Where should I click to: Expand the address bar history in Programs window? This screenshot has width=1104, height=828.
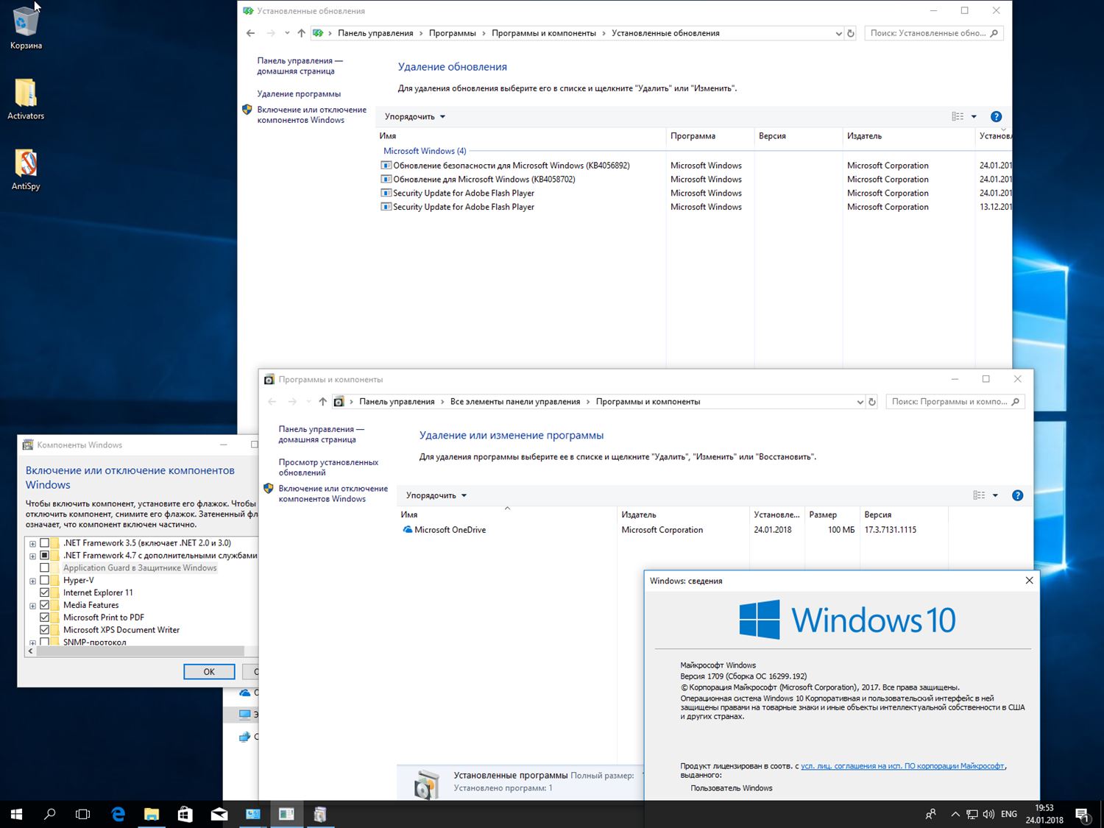(x=860, y=402)
